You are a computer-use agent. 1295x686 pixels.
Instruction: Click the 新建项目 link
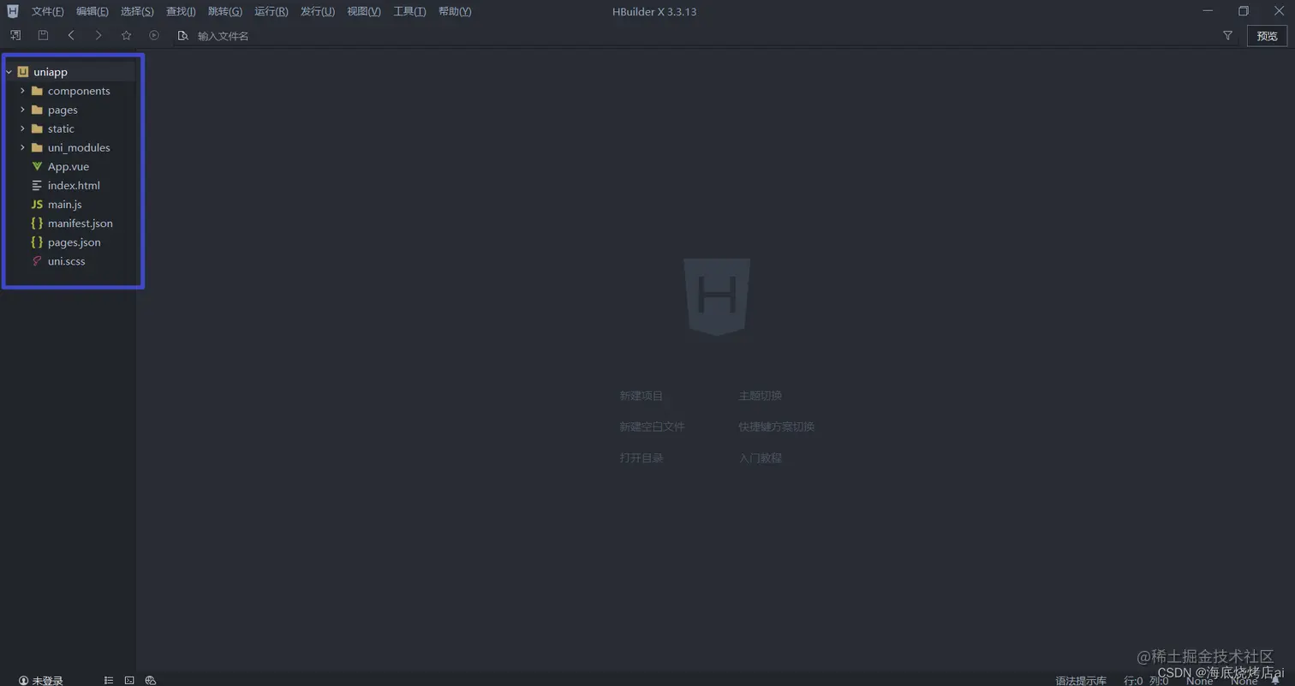642,396
